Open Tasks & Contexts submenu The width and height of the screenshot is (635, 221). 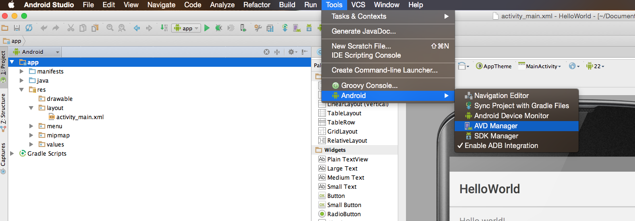click(388, 16)
